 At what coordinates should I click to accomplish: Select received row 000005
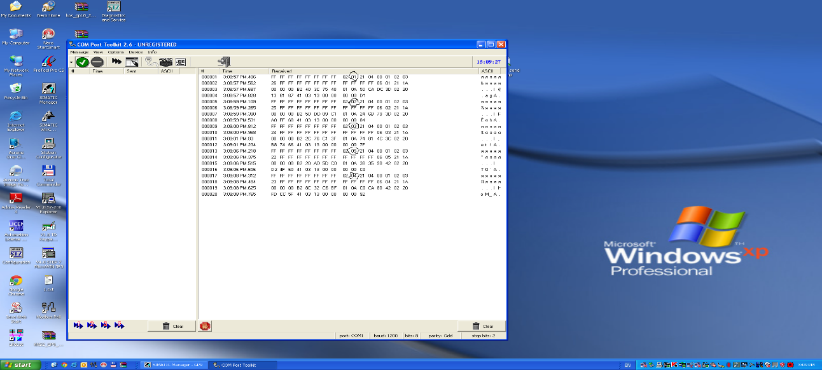pyautogui.click(x=351, y=102)
